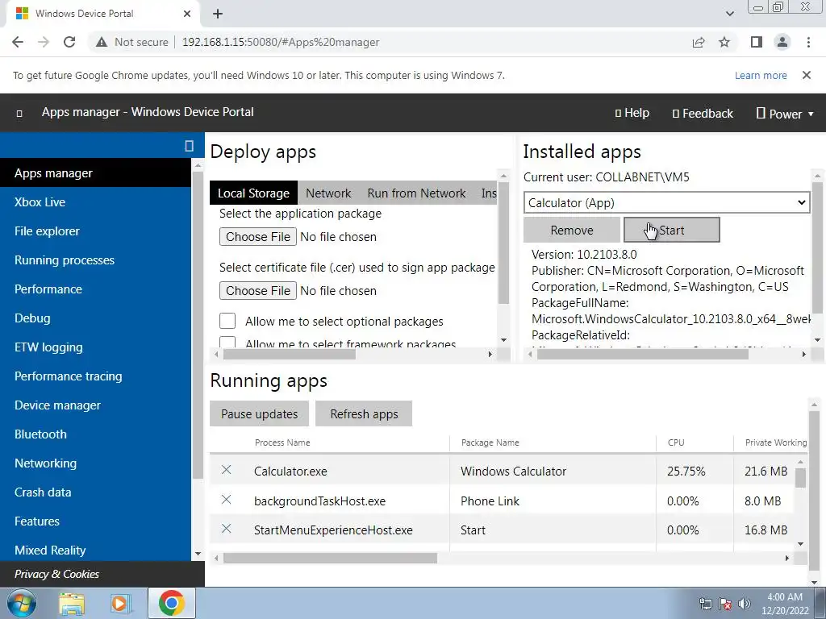
Task: Open the Chrome side panel icon
Action: tap(757, 42)
